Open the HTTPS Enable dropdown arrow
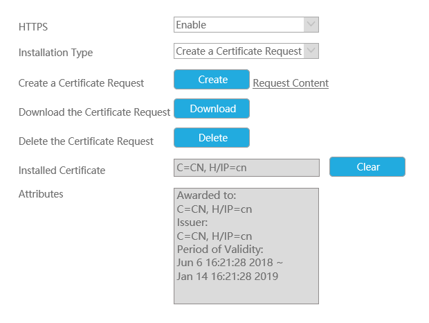Viewport: 429px width, 323px height. click(311, 25)
